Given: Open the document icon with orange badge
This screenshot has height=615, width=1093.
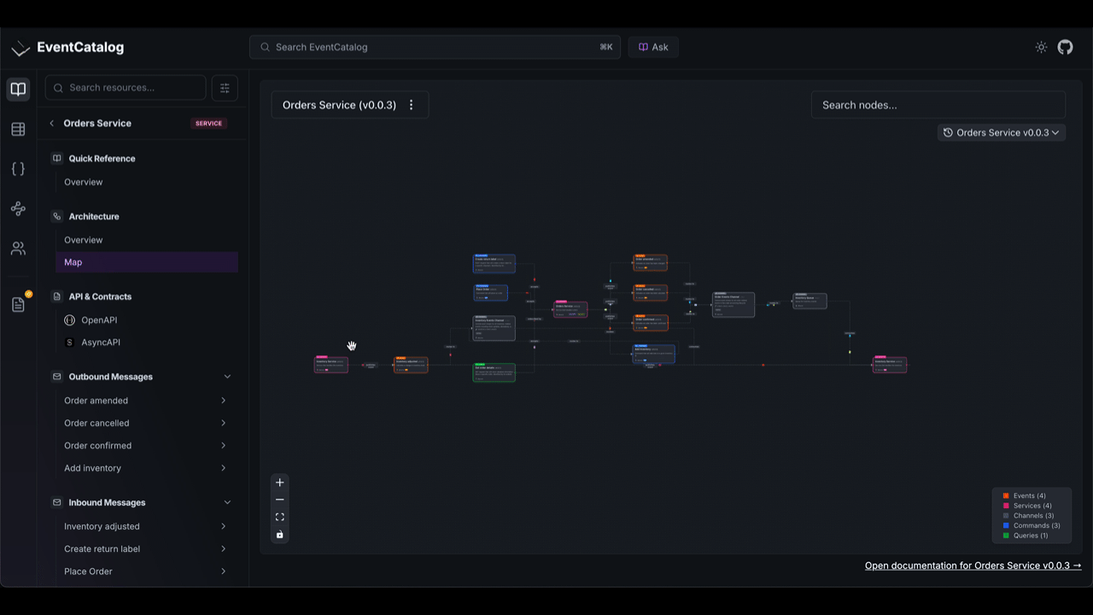Looking at the screenshot, I should coord(18,304).
